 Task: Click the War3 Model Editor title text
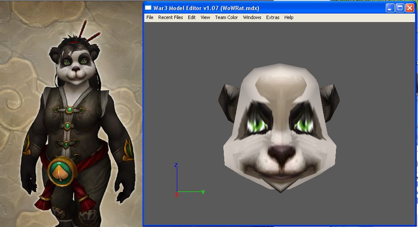(x=206, y=8)
